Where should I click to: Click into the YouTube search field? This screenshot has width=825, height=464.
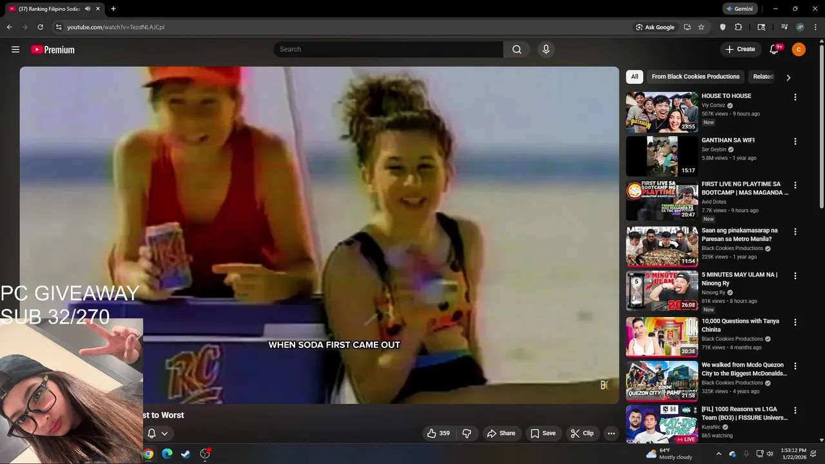389,50
